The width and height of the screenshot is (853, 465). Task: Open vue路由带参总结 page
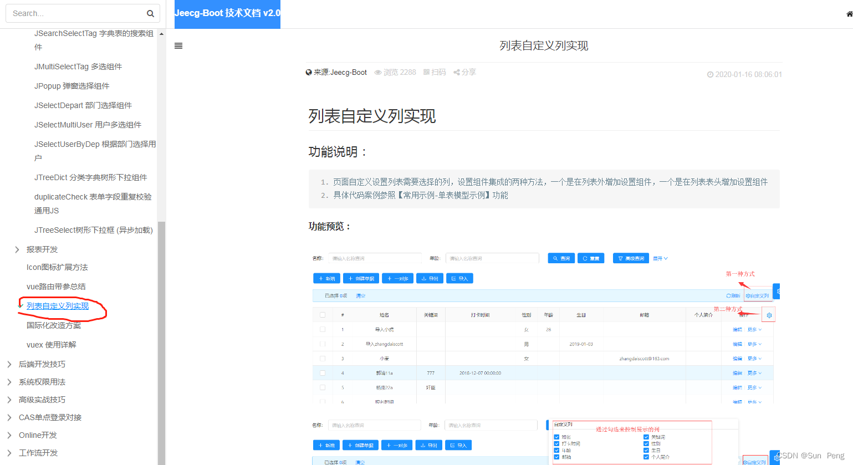click(x=56, y=287)
